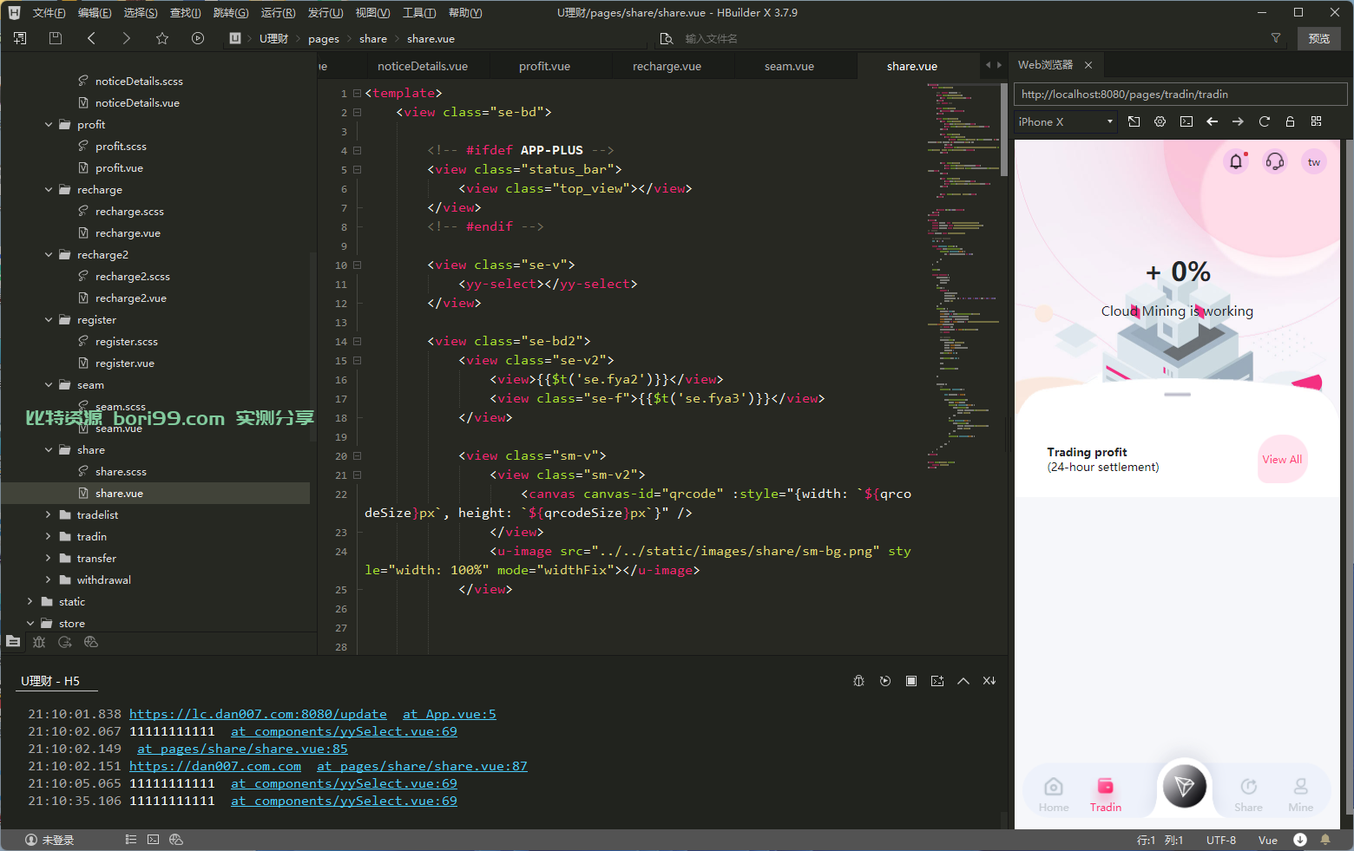Image resolution: width=1354 pixels, height=851 pixels.
Task: Click the browser back arrow
Action: [1213, 122]
